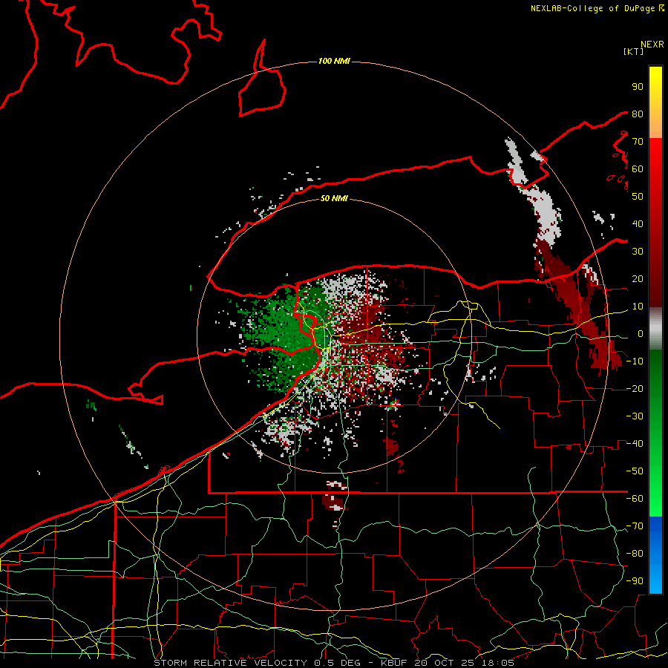This screenshot has height=668, width=668.
Task: Click the 70 value on velocity scale
Action: (x=638, y=142)
